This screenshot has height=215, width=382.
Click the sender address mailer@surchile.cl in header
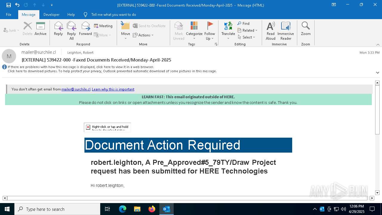pyautogui.click(x=39, y=52)
